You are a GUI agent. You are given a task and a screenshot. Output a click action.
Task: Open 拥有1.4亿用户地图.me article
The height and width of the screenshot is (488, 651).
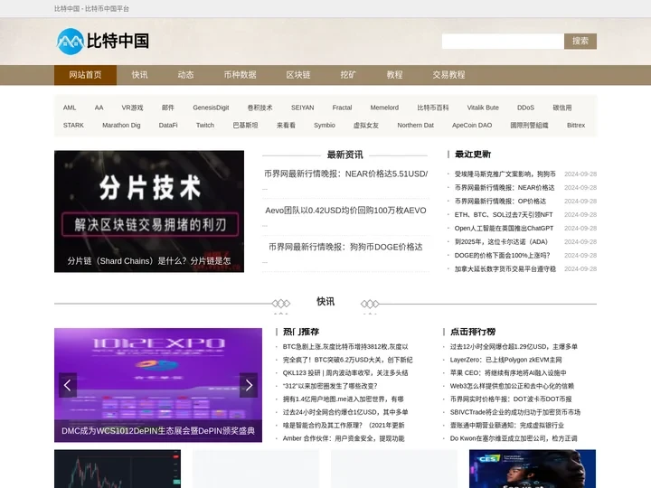click(x=344, y=399)
